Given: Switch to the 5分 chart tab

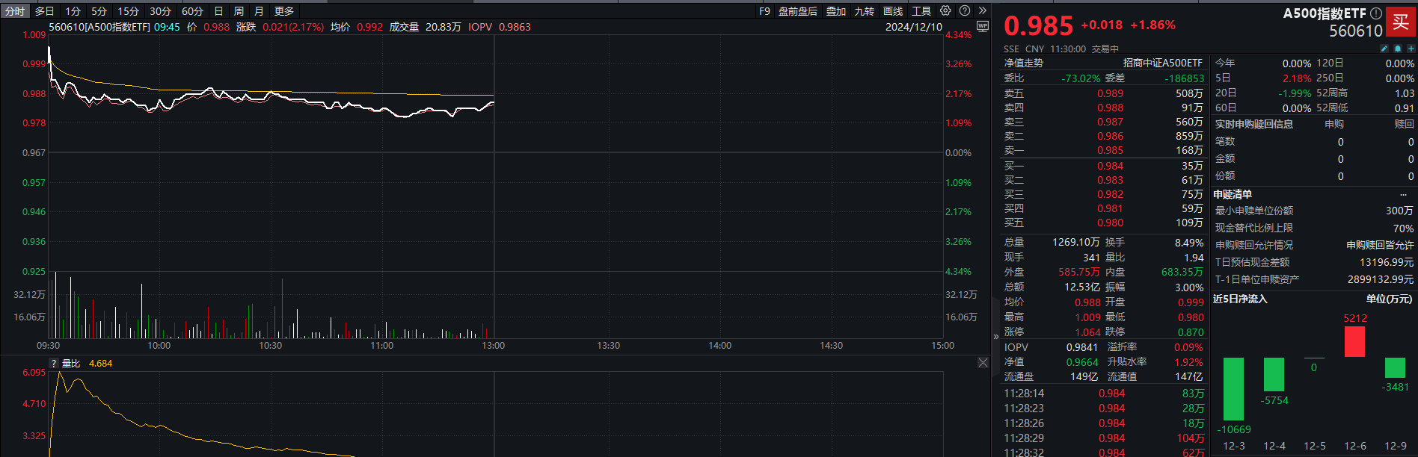Looking at the screenshot, I should pos(99,11).
